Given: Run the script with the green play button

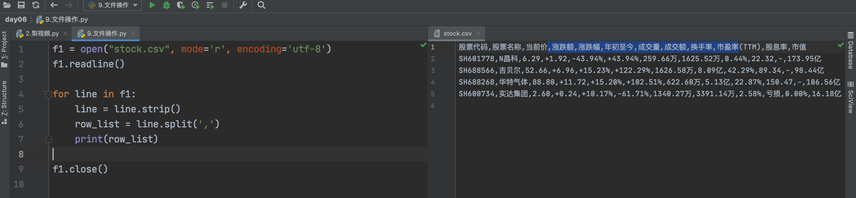Looking at the screenshot, I should click(x=152, y=5).
